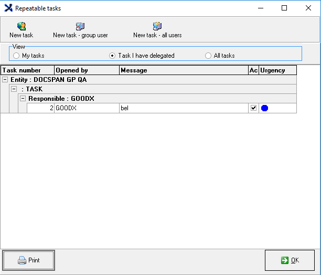The width and height of the screenshot is (321, 275).
Task: Collapse the : TASK tree node
Action: (14, 89)
